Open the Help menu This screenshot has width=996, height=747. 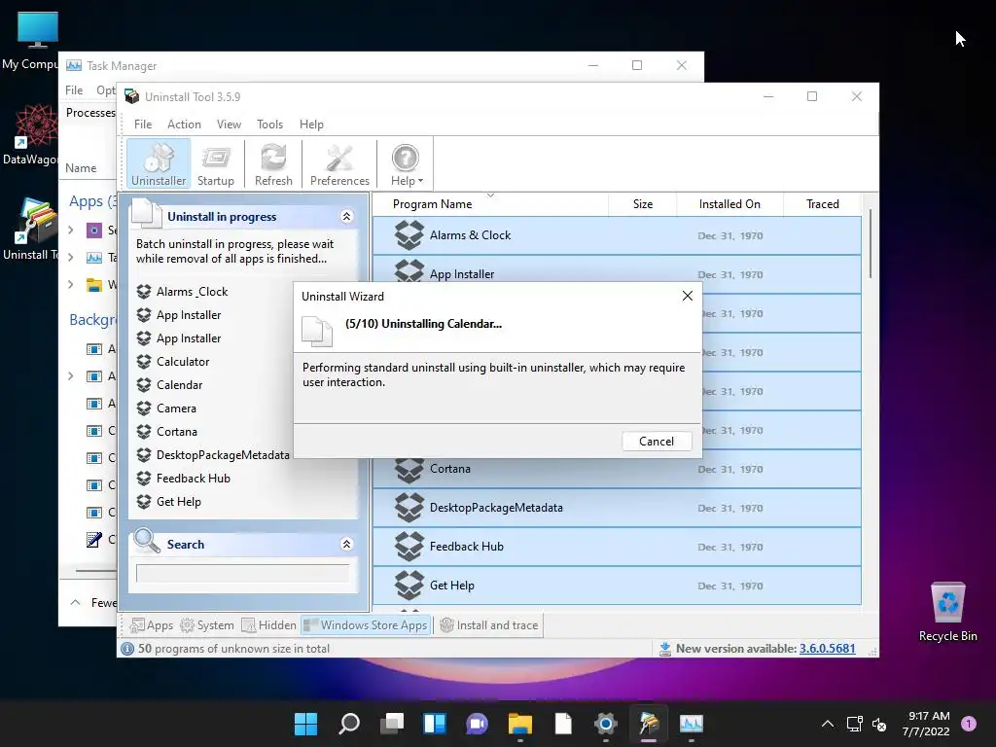311,124
